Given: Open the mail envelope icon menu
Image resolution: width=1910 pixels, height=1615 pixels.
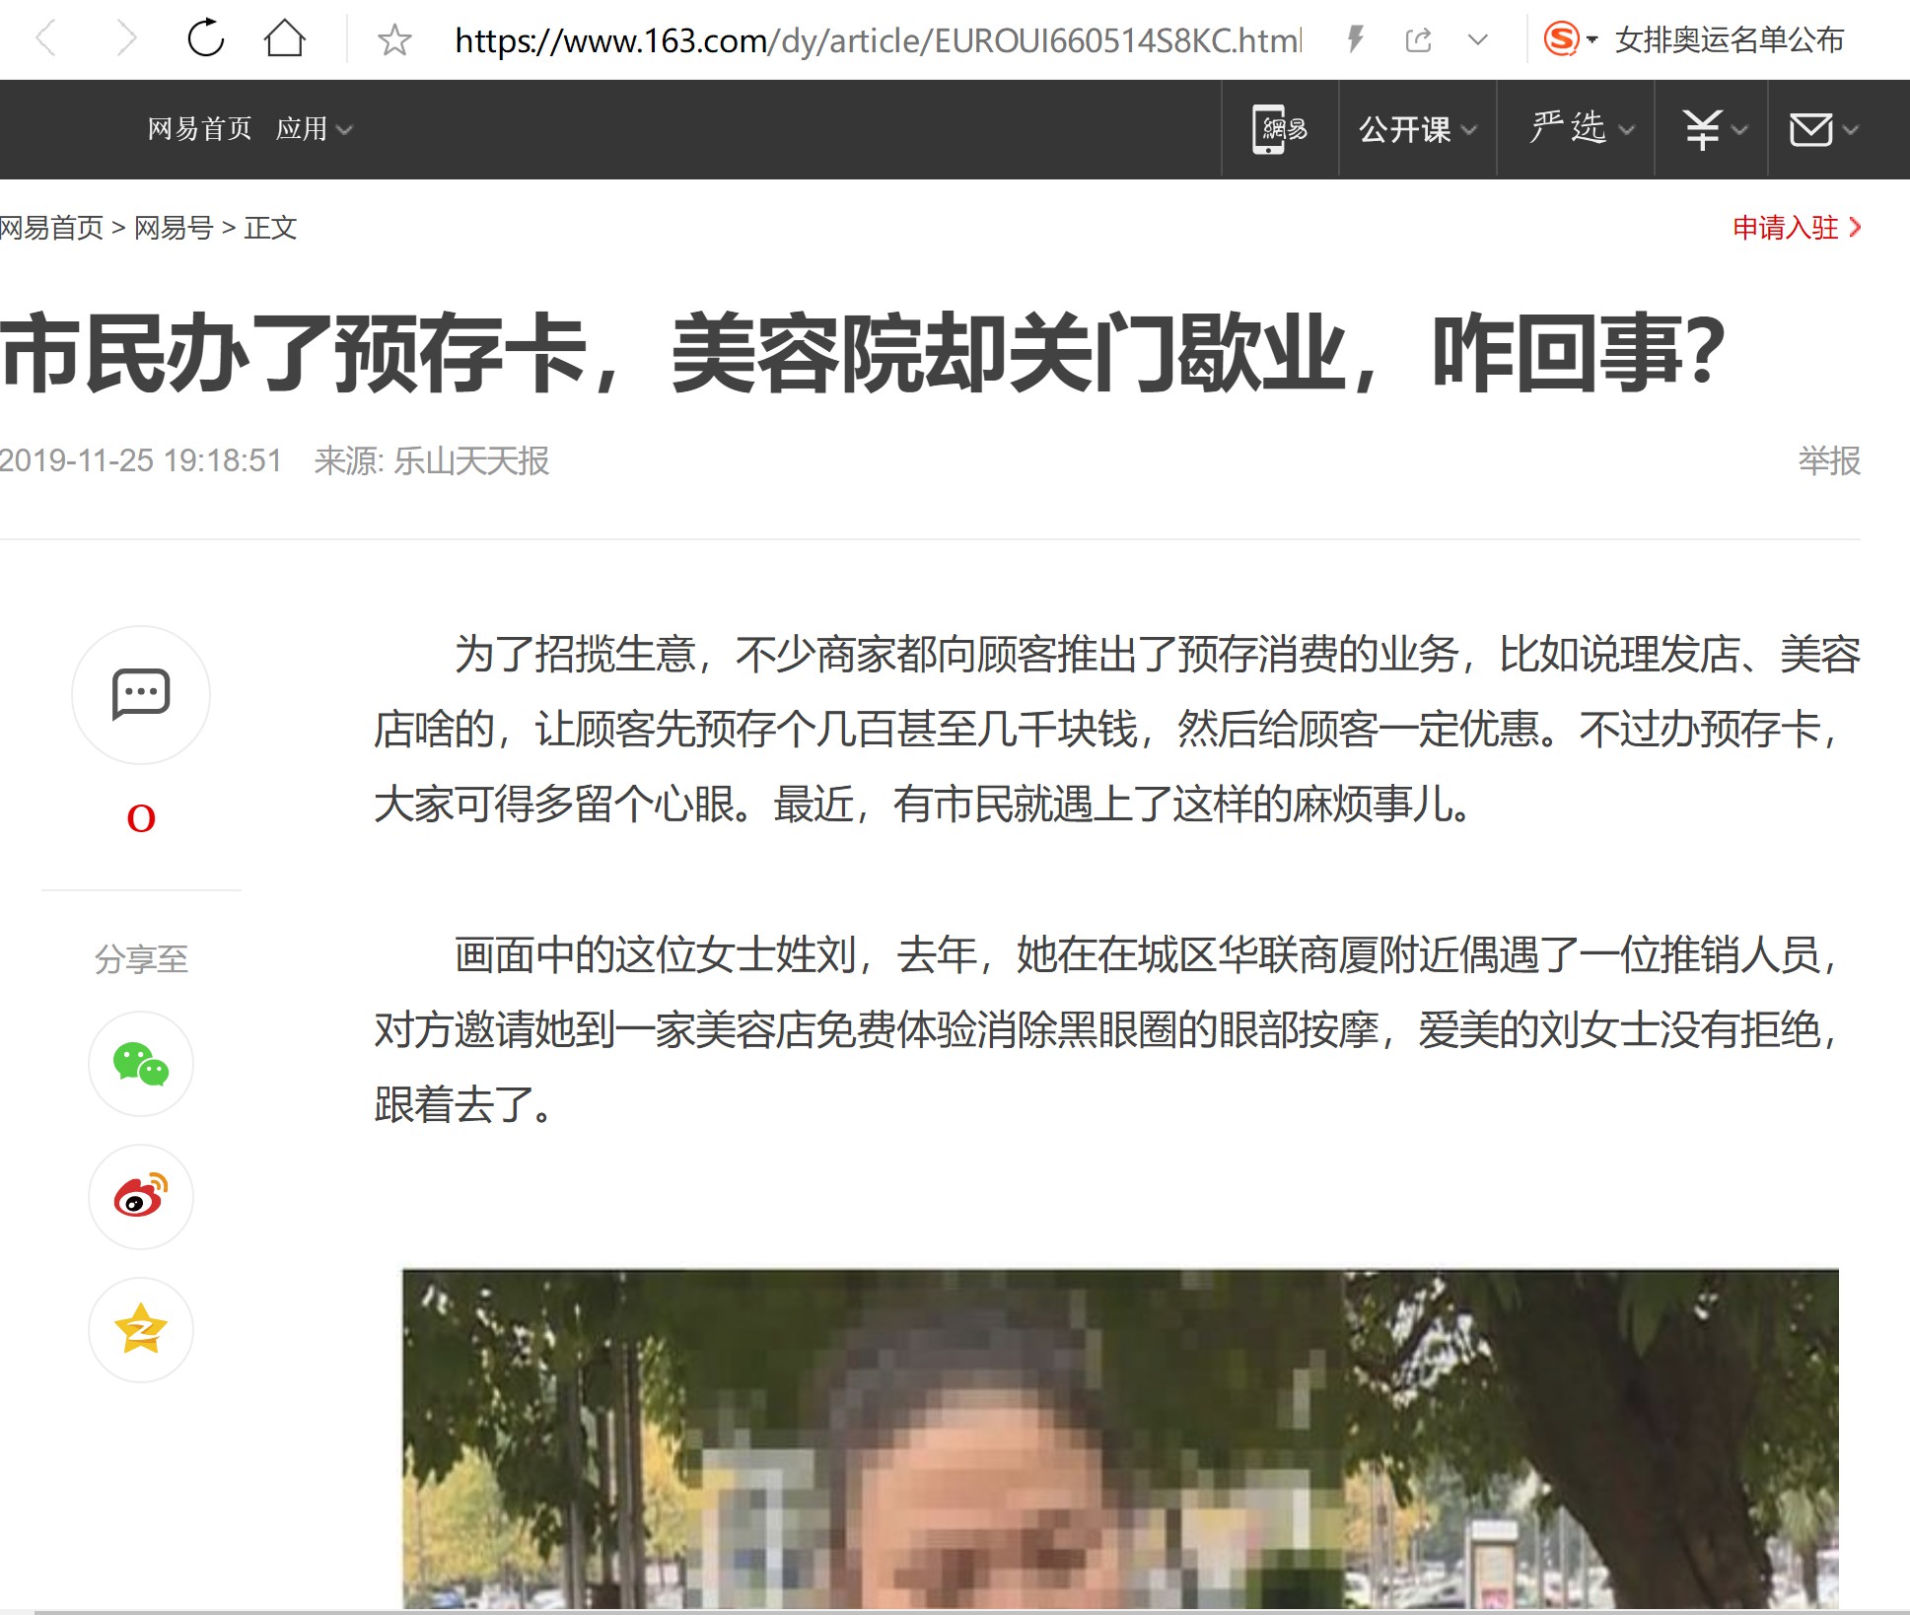Looking at the screenshot, I should pos(1823,129).
